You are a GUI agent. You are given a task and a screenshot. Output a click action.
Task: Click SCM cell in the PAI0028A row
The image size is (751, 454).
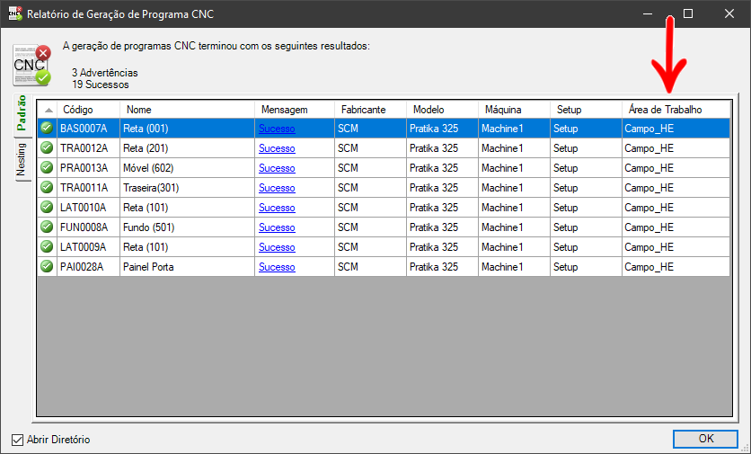[x=370, y=267]
